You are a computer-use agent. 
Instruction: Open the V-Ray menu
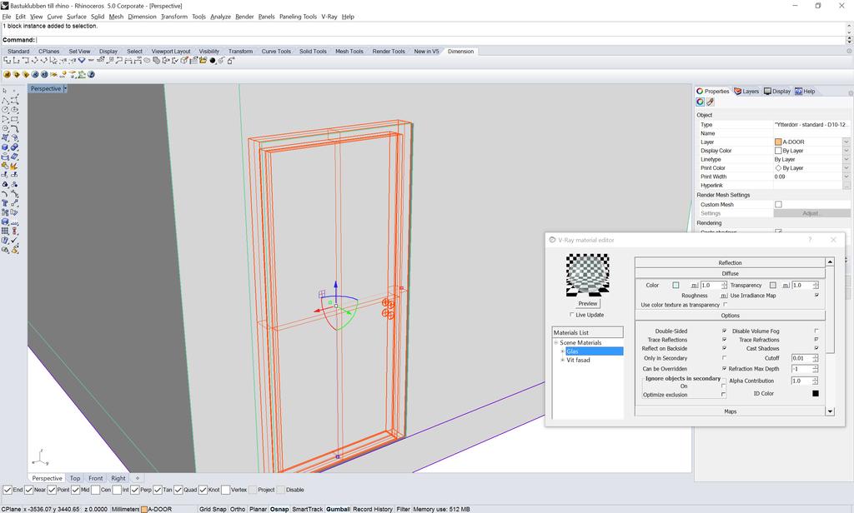[x=329, y=17]
